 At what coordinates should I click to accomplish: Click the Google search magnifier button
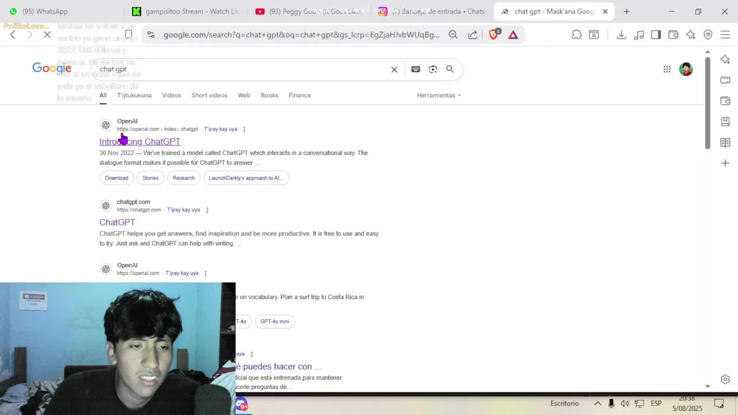click(450, 69)
